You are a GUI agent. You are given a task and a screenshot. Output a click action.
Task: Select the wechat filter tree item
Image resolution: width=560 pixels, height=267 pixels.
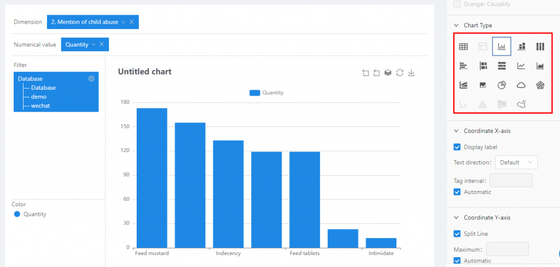pos(40,106)
